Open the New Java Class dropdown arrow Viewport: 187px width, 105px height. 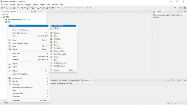coord(49,8)
